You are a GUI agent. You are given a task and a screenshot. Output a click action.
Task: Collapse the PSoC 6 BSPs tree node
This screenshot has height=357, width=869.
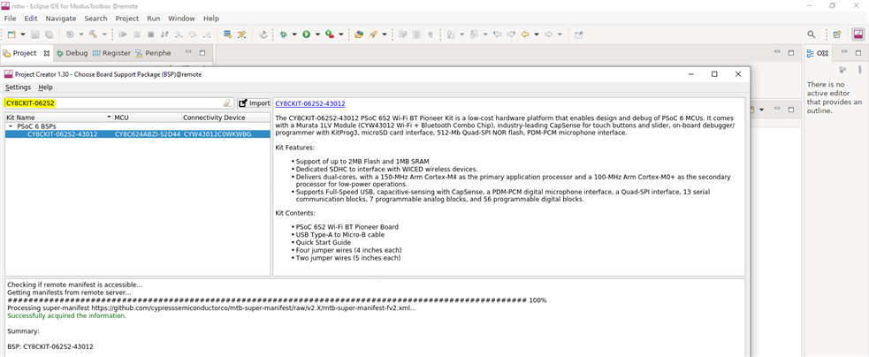(11, 126)
